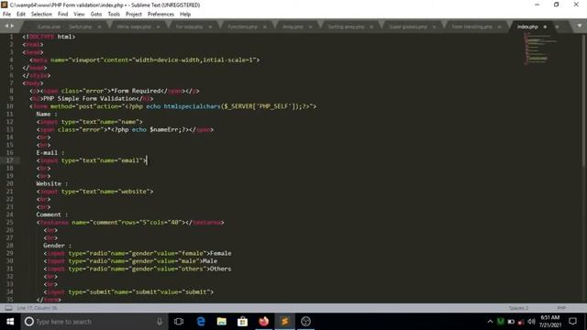Click the panel switcher icon in status bar

pyautogui.click(x=8, y=308)
